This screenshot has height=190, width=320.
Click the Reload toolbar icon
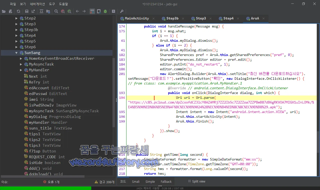coord(18,11)
